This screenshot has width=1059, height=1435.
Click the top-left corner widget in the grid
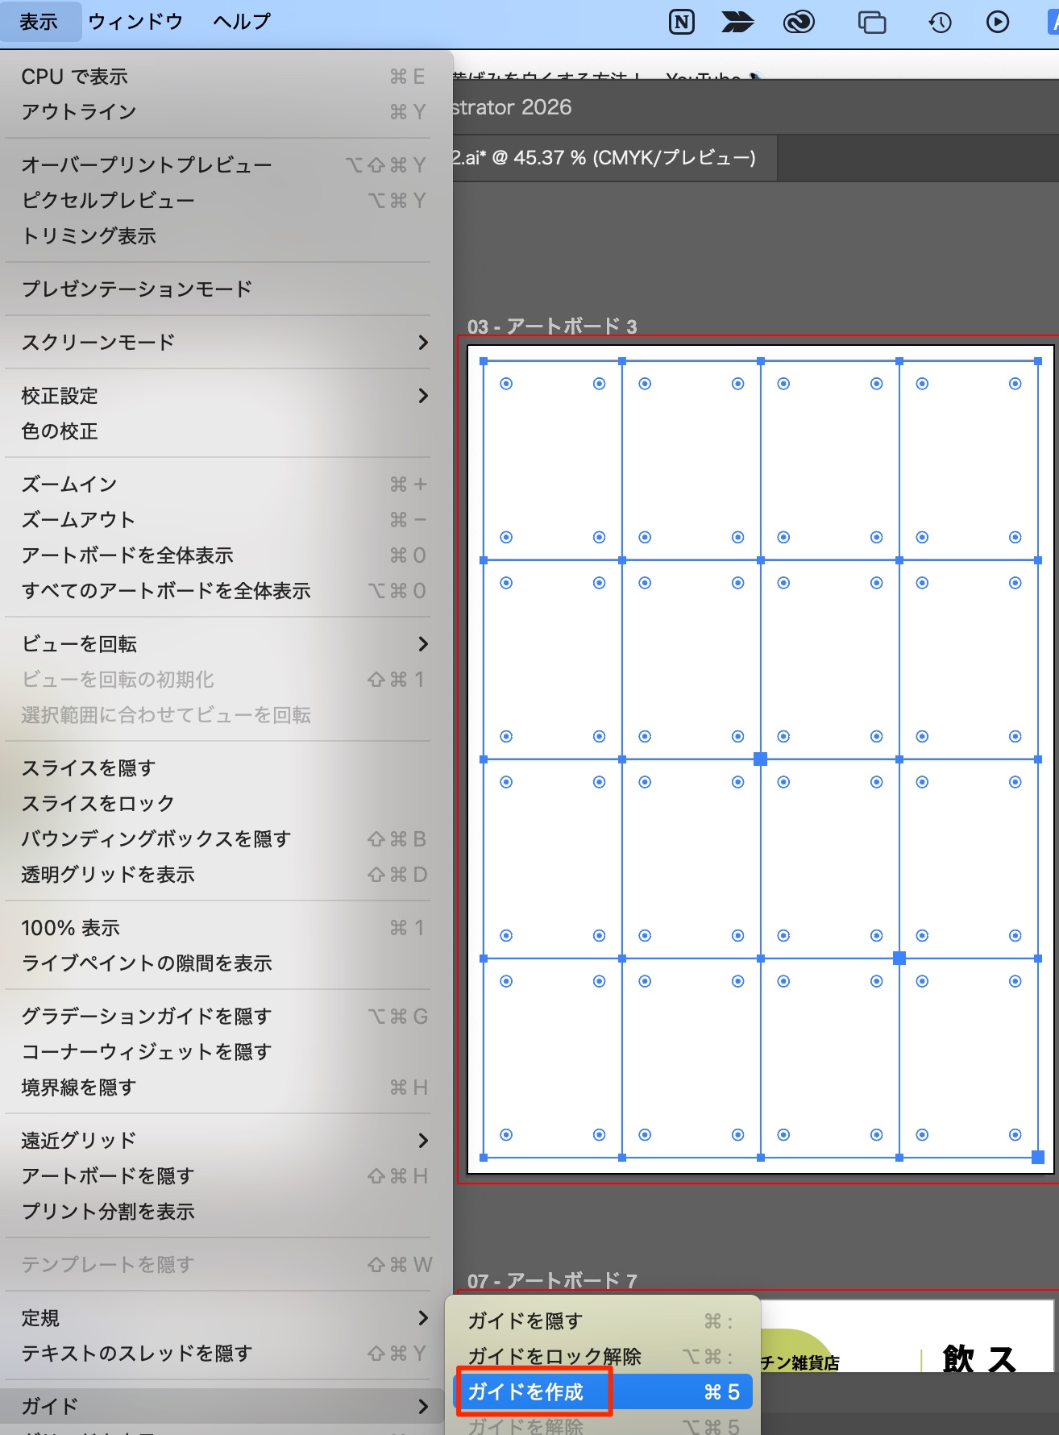tap(506, 384)
